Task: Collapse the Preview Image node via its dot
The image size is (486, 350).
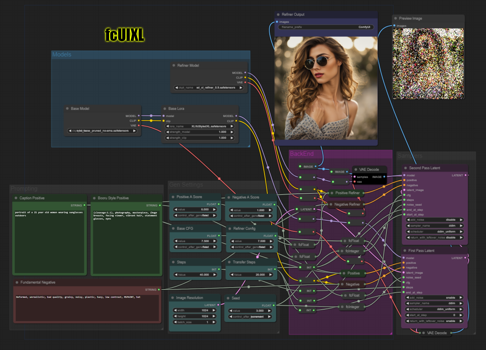Action: 396,18
